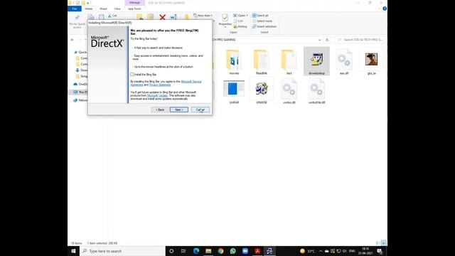Select Quick access in the navigation pane
The height and width of the screenshot is (256, 455).
pos(80,52)
